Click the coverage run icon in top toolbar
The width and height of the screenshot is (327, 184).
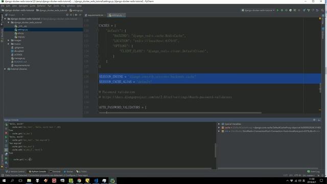[286, 10]
